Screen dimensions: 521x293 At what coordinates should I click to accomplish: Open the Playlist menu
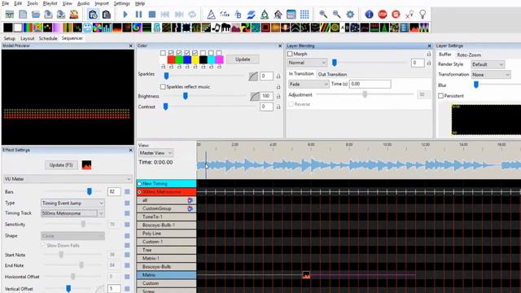coord(50,3)
